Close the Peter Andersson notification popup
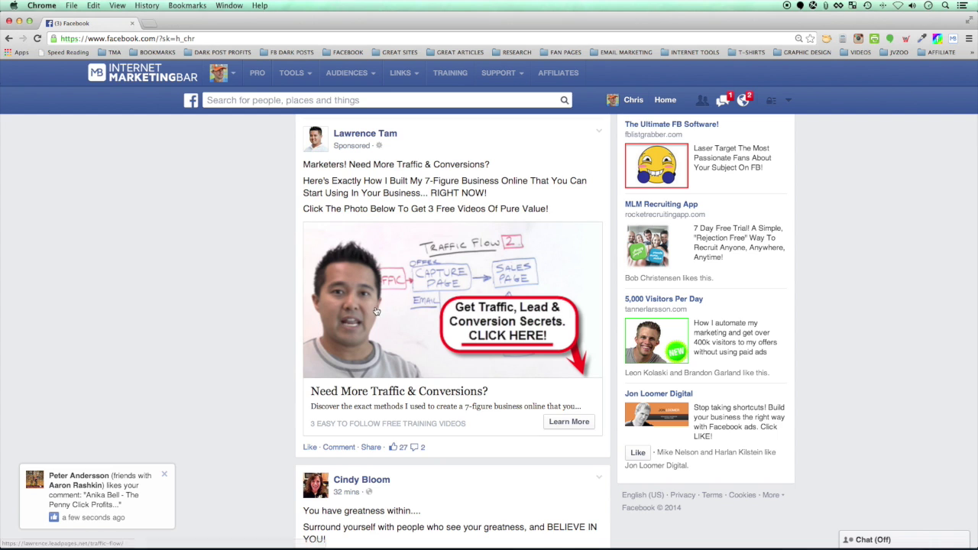978x550 pixels. coord(164,474)
